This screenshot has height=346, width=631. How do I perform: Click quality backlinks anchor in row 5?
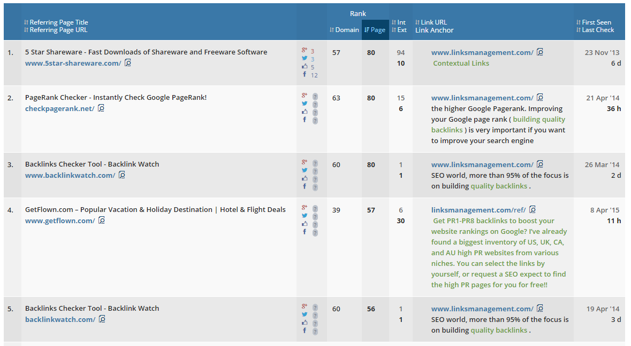pyautogui.click(x=499, y=331)
